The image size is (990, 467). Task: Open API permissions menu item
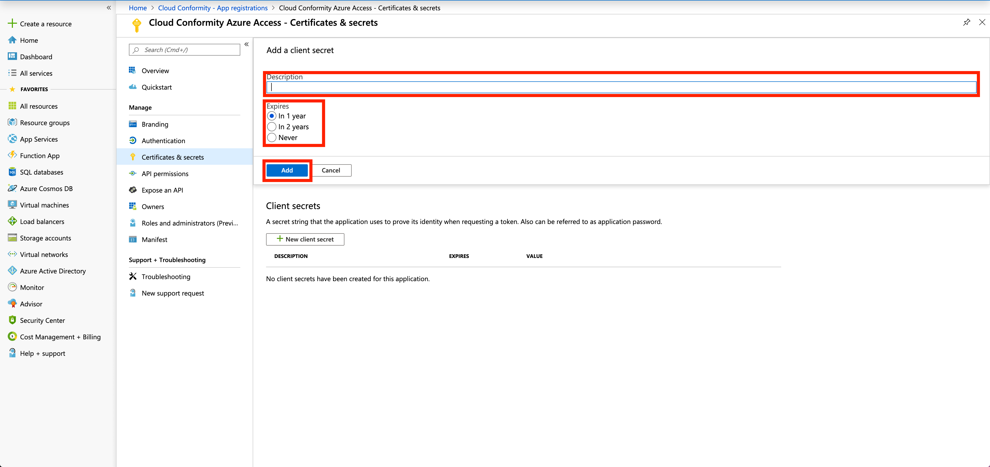click(185, 174)
